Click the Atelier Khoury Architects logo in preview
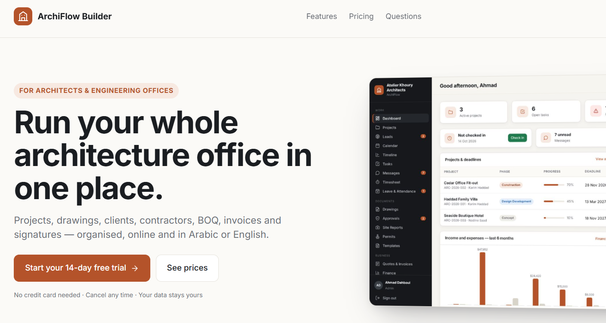 point(379,89)
